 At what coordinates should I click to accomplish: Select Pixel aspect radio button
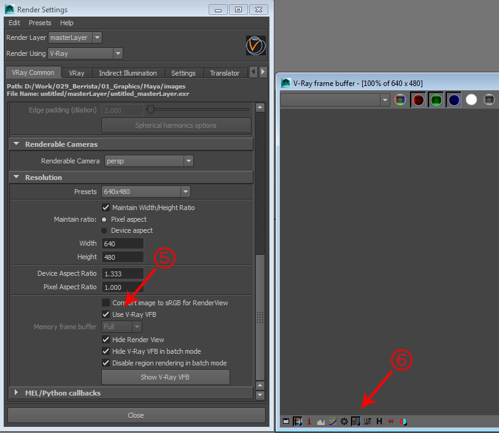coord(104,219)
